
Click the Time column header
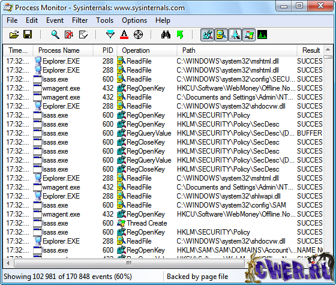[x=18, y=50]
